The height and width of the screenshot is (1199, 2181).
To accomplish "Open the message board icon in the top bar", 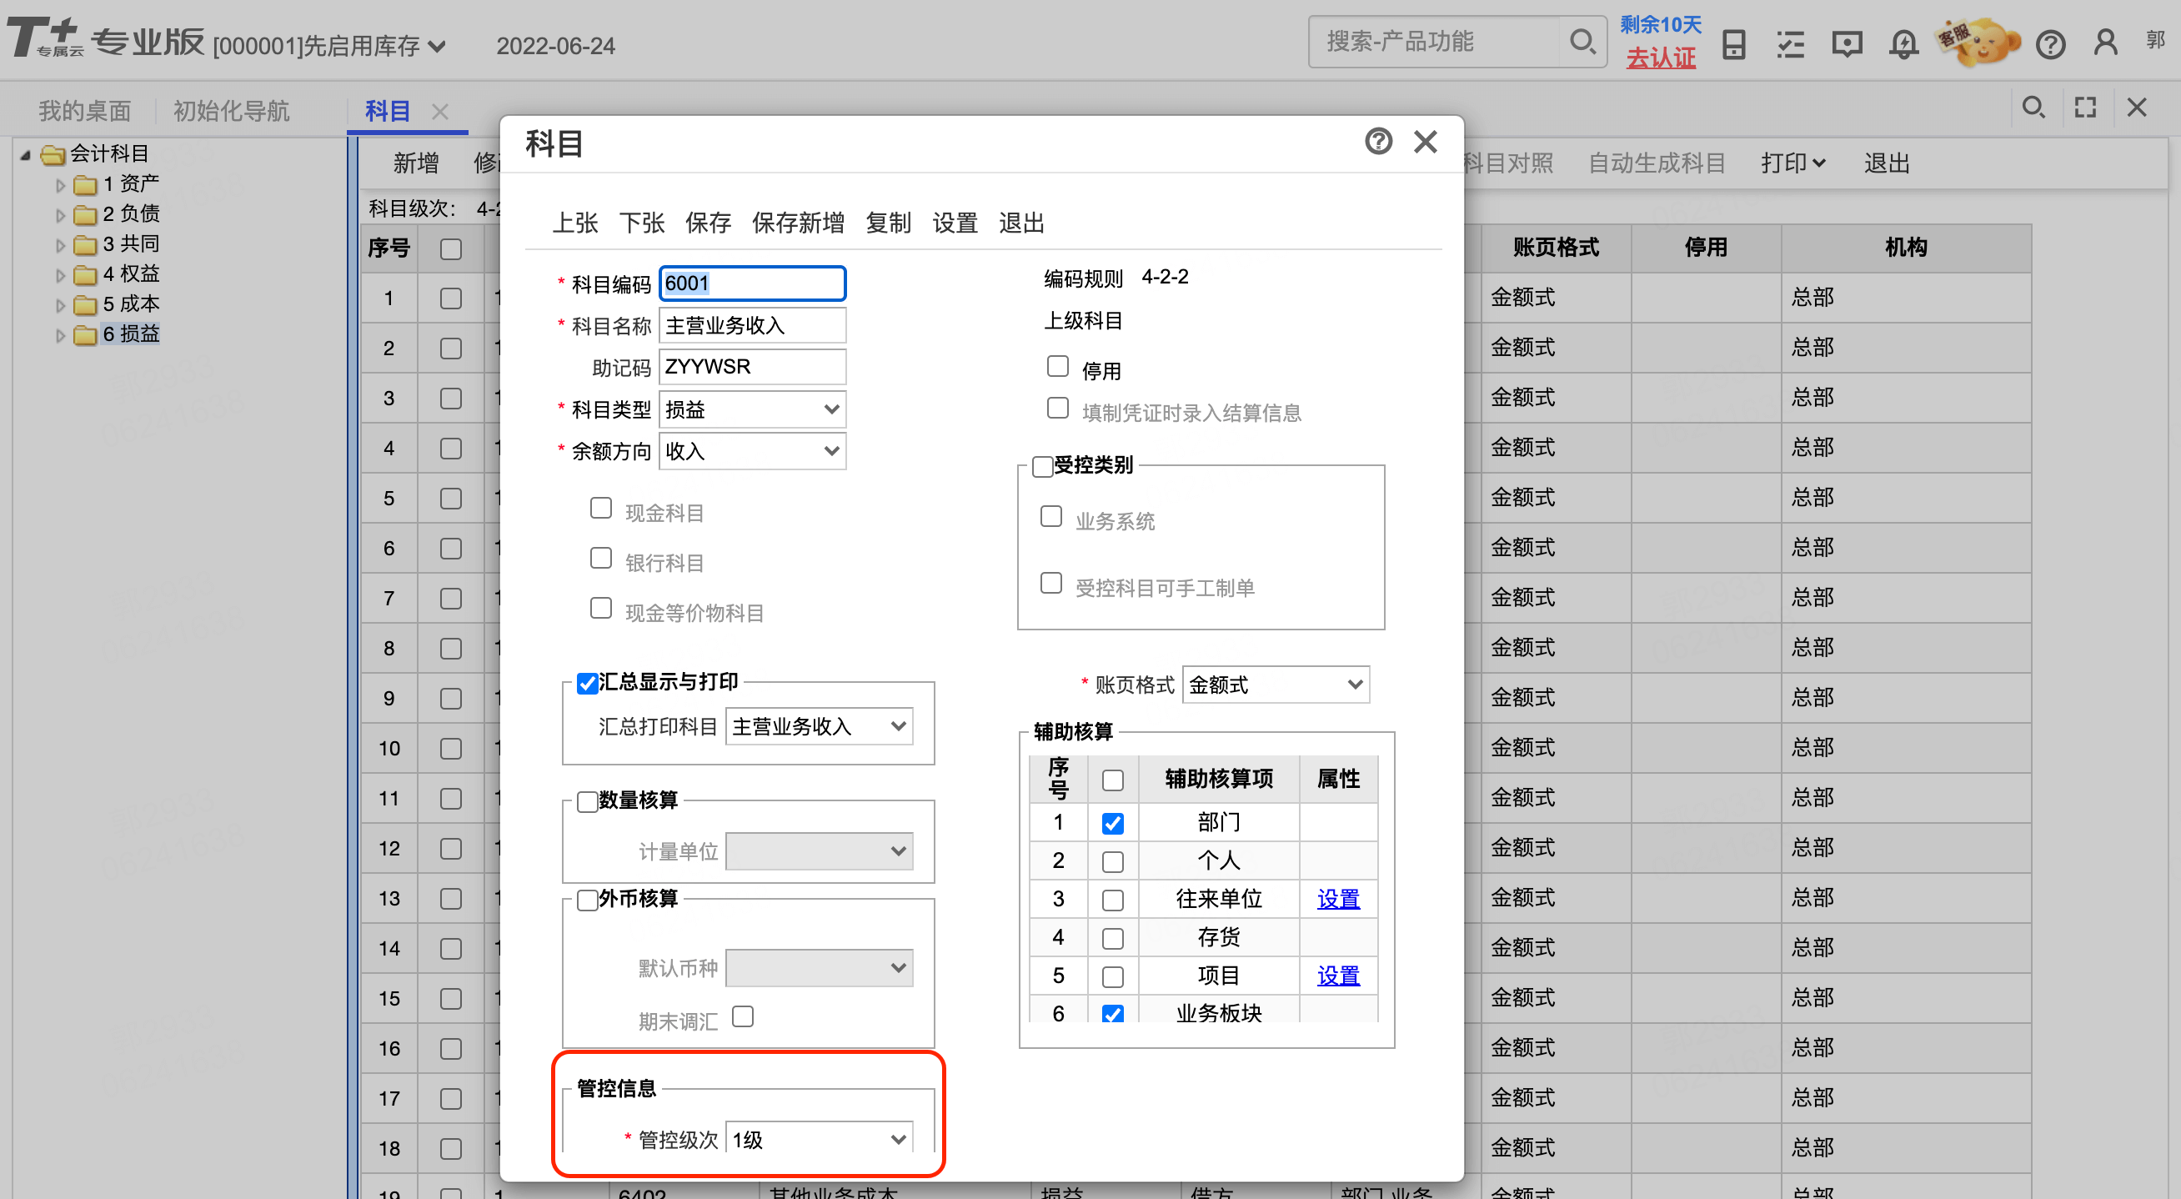I will (x=1847, y=44).
